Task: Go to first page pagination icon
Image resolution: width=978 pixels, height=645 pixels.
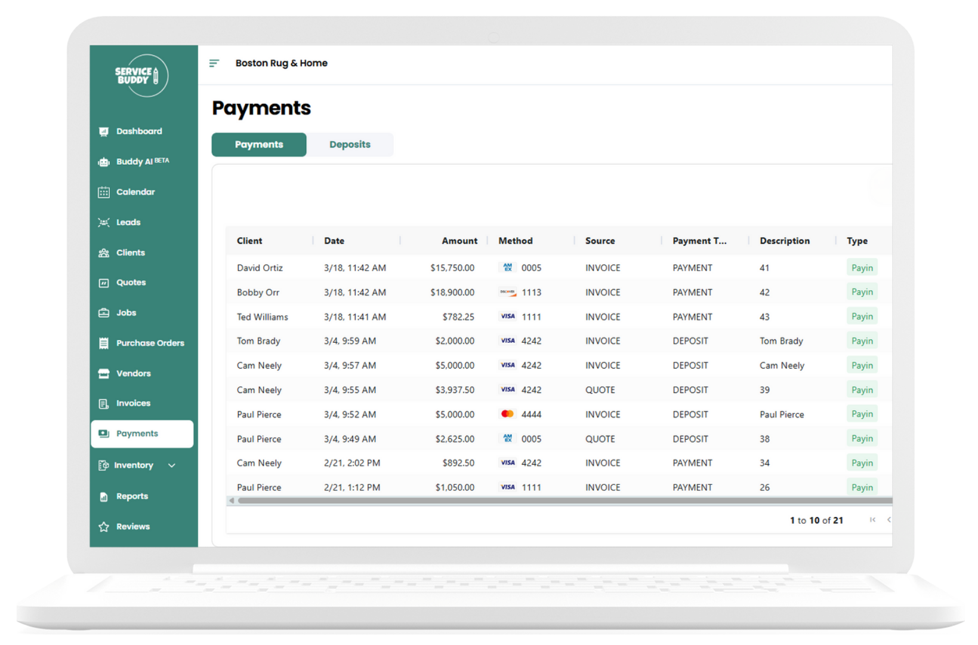Action: [872, 520]
